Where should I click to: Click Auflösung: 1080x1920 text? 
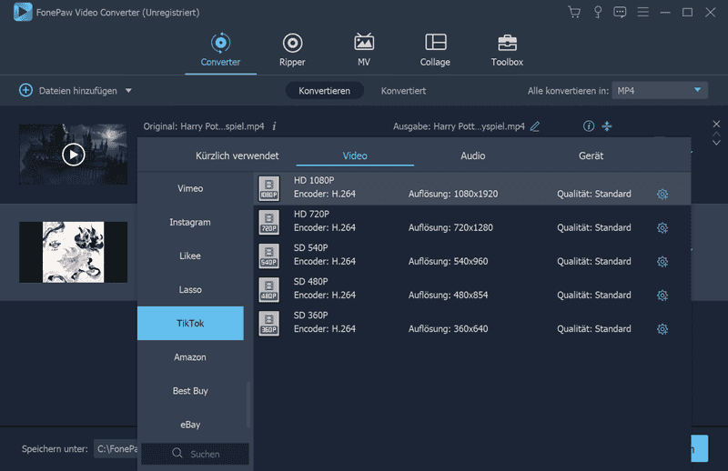(453, 194)
